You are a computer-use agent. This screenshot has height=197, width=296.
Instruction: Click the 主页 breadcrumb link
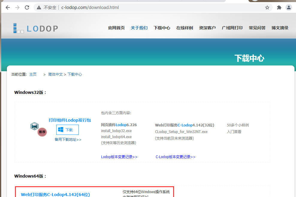click(33, 74)
